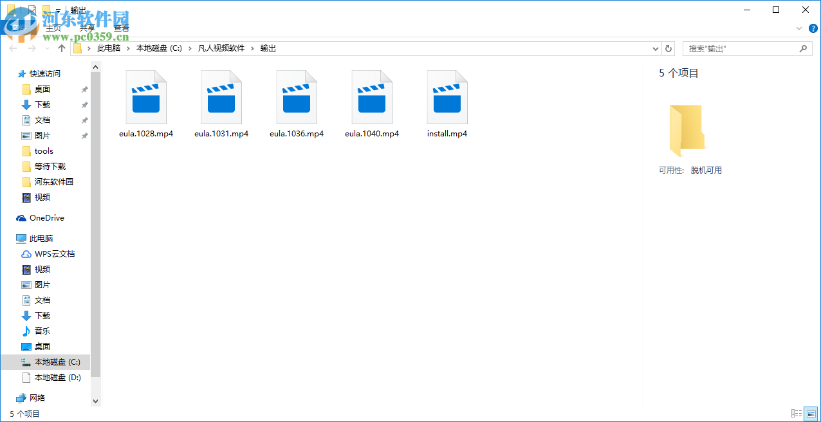
Task: Open pinned 图片 under Quick access
Action: click(x=42, y=136)
